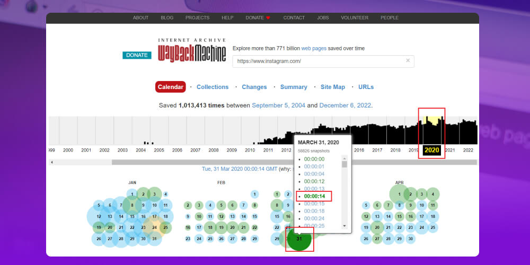
Task: Click the teal DONATE button beside the logo
Action: 137,55
